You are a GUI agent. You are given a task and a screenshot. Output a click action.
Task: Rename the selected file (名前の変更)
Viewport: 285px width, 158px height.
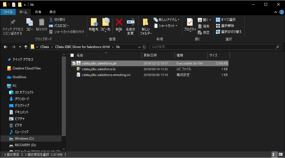click(x=130, y=27)
